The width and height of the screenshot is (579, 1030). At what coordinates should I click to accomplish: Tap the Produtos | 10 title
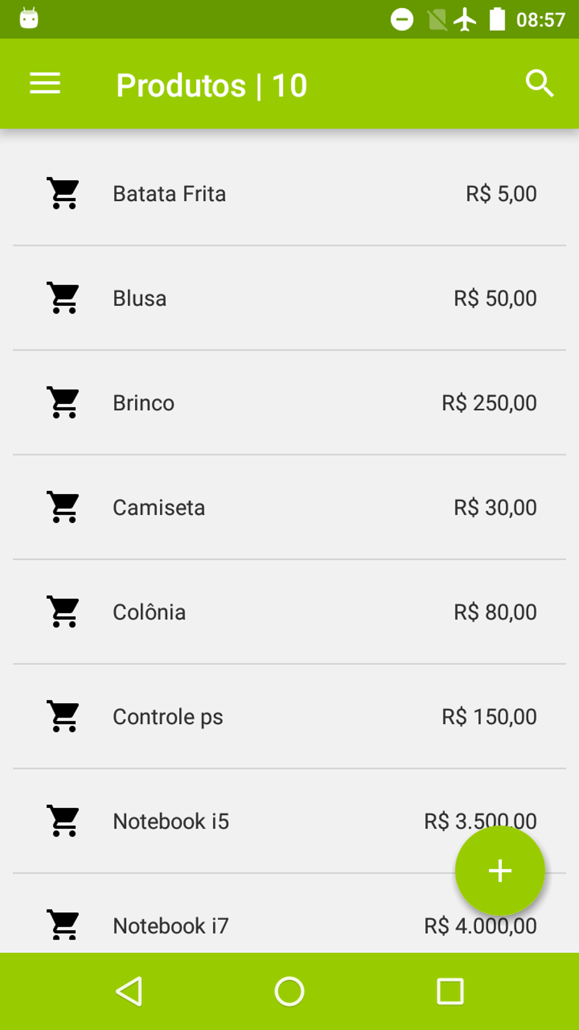coord(211,85)
